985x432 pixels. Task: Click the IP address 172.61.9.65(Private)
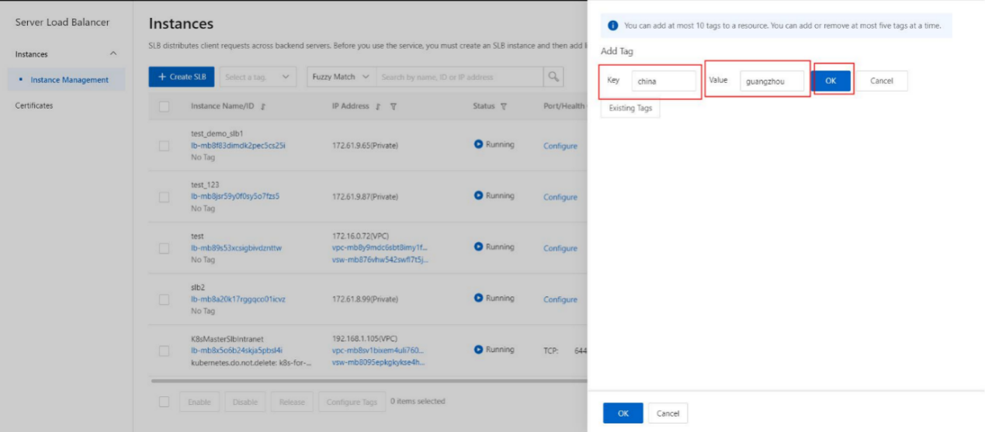[x=365, y=146]
